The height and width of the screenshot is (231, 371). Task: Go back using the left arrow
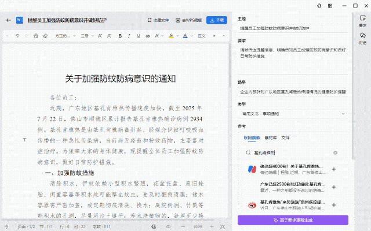coord(9,20)
